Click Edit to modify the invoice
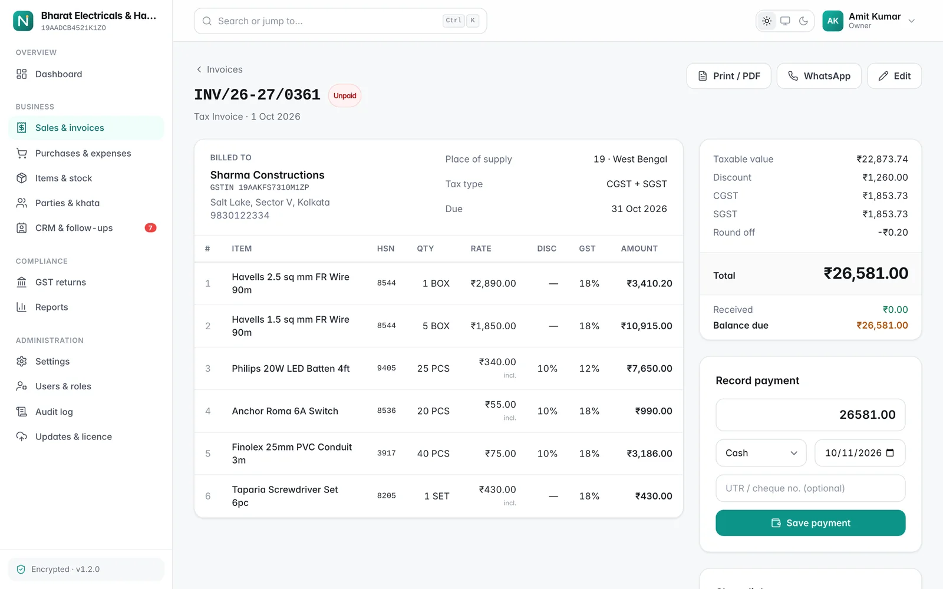 point(894,76)
